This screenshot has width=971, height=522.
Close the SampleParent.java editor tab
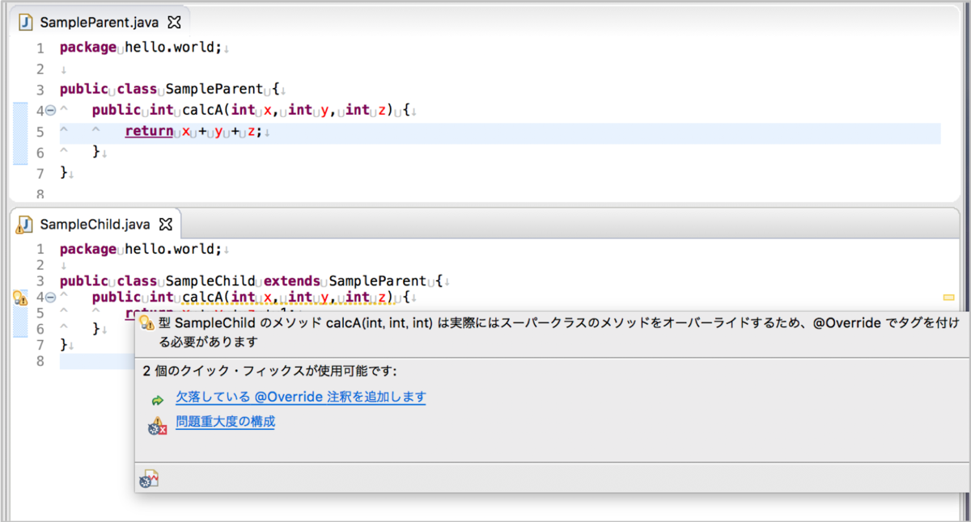[x=172, y=23]
